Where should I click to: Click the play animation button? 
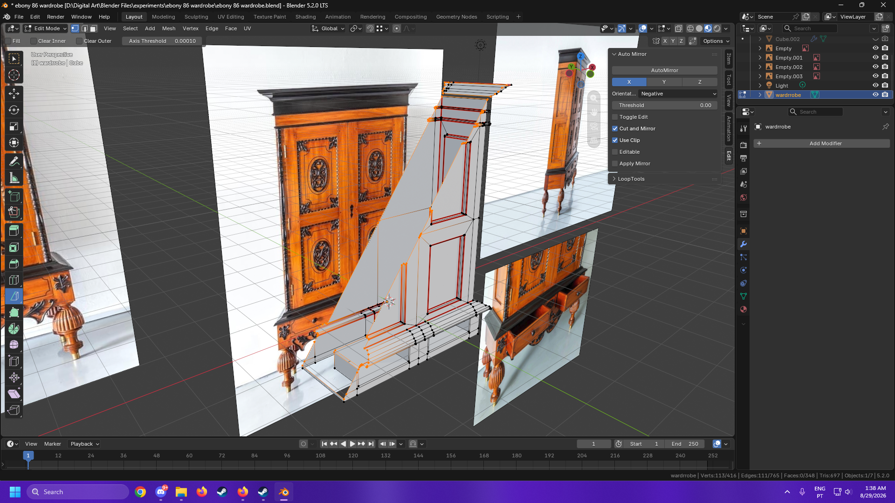[352, 444]
